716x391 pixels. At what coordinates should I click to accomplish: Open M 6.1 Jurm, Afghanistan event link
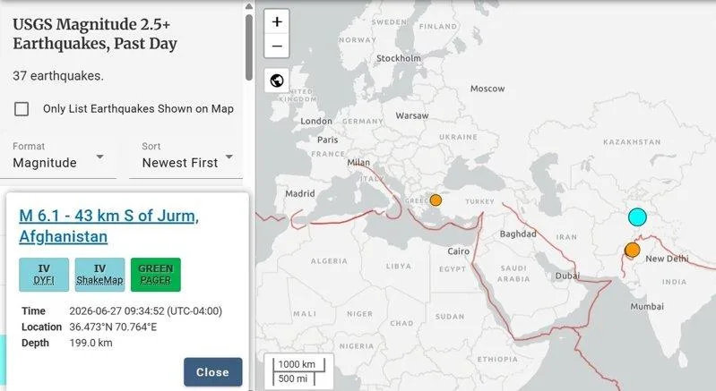108,225
